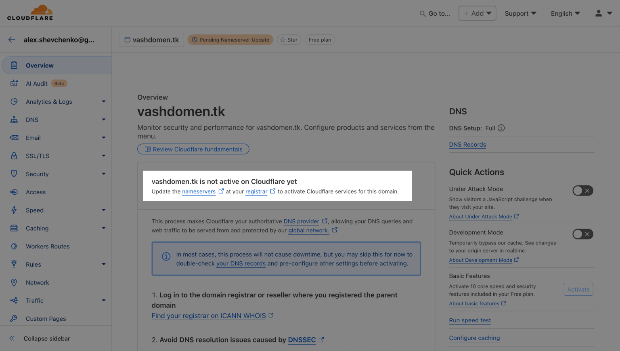Click the Cloudflare logo
The height and width of the screenshot is (351, 620).
[30, 13]
